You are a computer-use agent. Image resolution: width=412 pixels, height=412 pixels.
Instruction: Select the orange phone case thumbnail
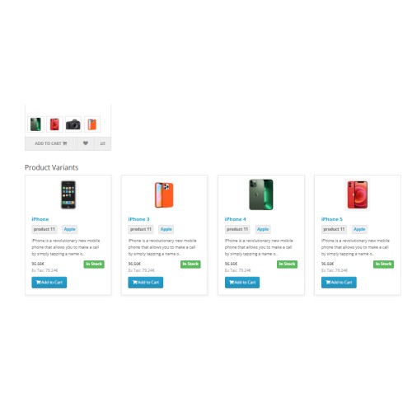(x=92, y=124)
